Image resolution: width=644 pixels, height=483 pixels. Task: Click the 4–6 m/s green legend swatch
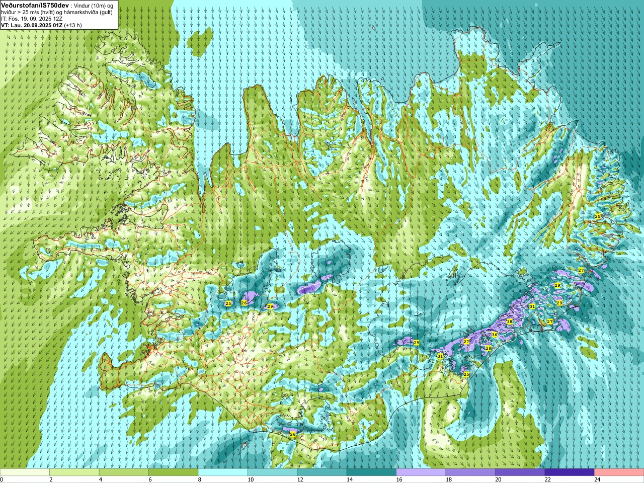pos(124,472)
